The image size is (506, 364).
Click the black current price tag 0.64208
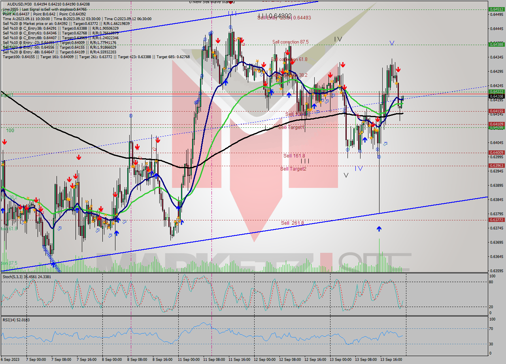coord(497,96)
